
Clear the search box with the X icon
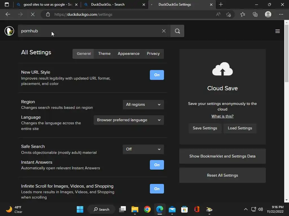(x=164, y=31)
